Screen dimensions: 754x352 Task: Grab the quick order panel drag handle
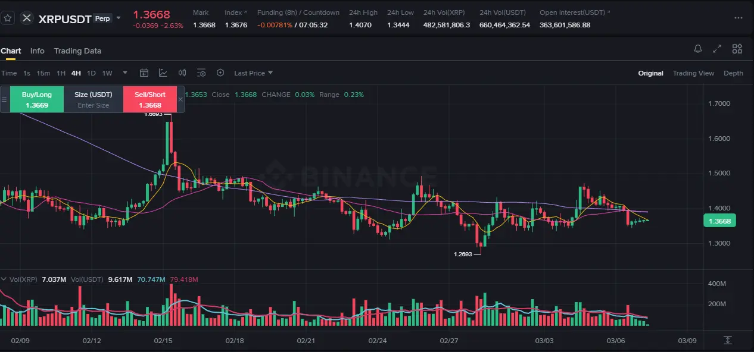click(4, 99)
